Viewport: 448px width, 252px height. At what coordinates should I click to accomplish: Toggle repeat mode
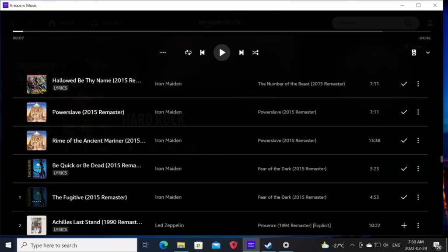(x=188, y=52)
